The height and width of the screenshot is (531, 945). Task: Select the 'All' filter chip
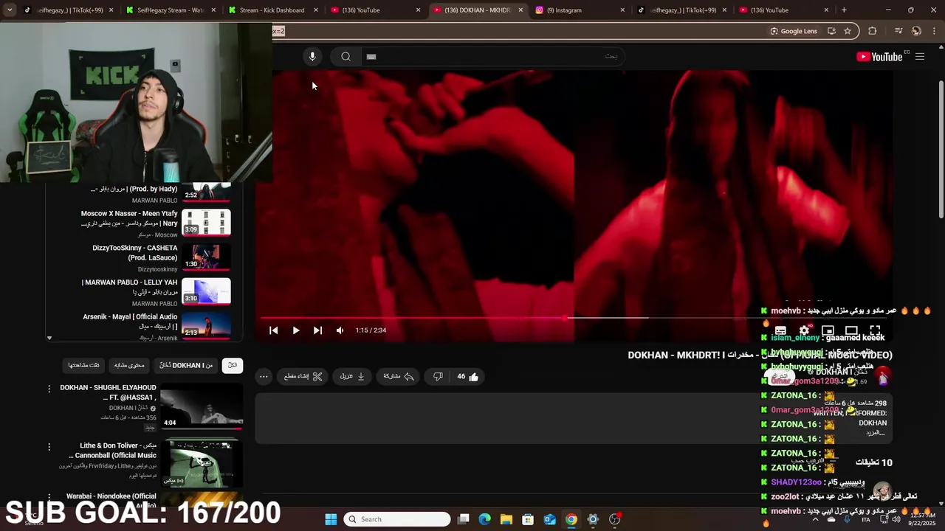tap(232, 365)
